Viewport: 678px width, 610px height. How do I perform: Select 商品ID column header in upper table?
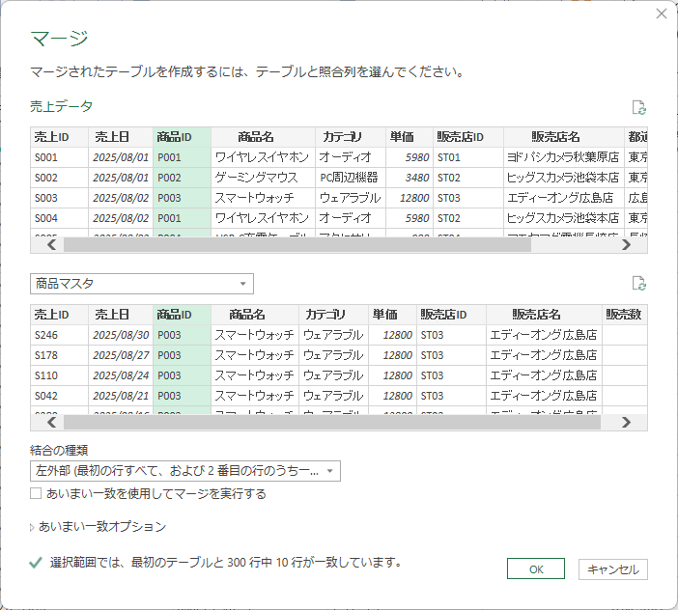pos(181,136)
